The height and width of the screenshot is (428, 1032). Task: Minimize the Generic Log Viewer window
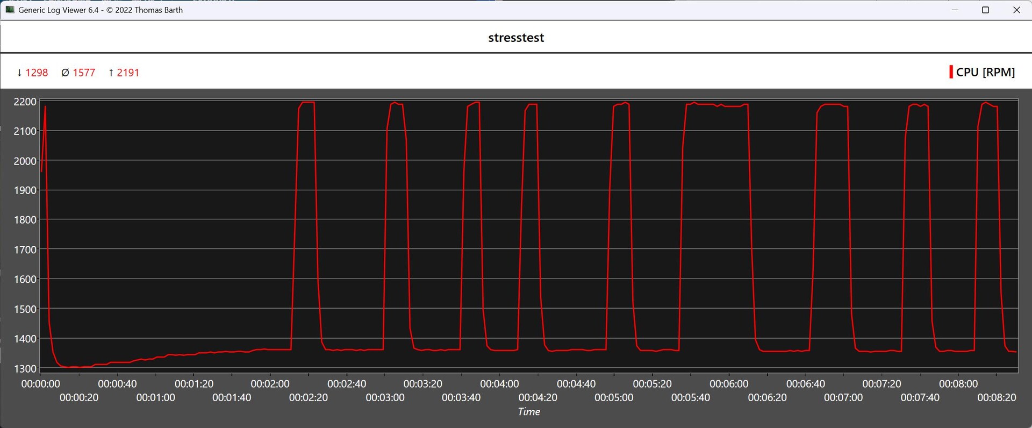tap(955, 10)
